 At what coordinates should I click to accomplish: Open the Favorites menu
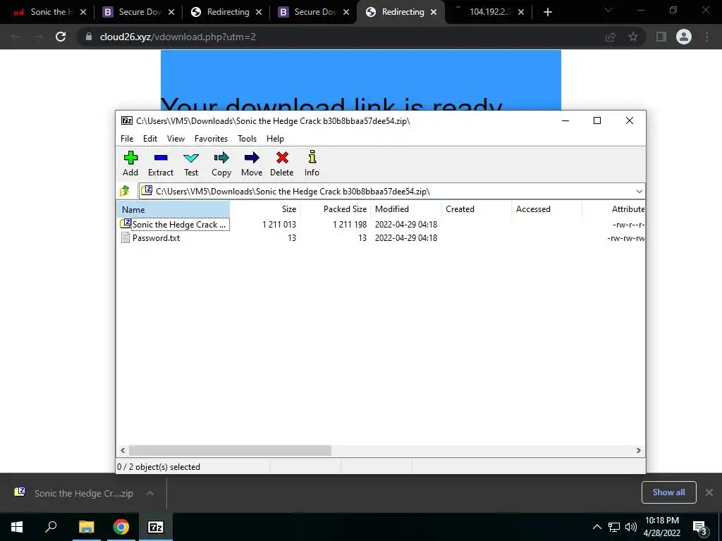pos(211,139)
